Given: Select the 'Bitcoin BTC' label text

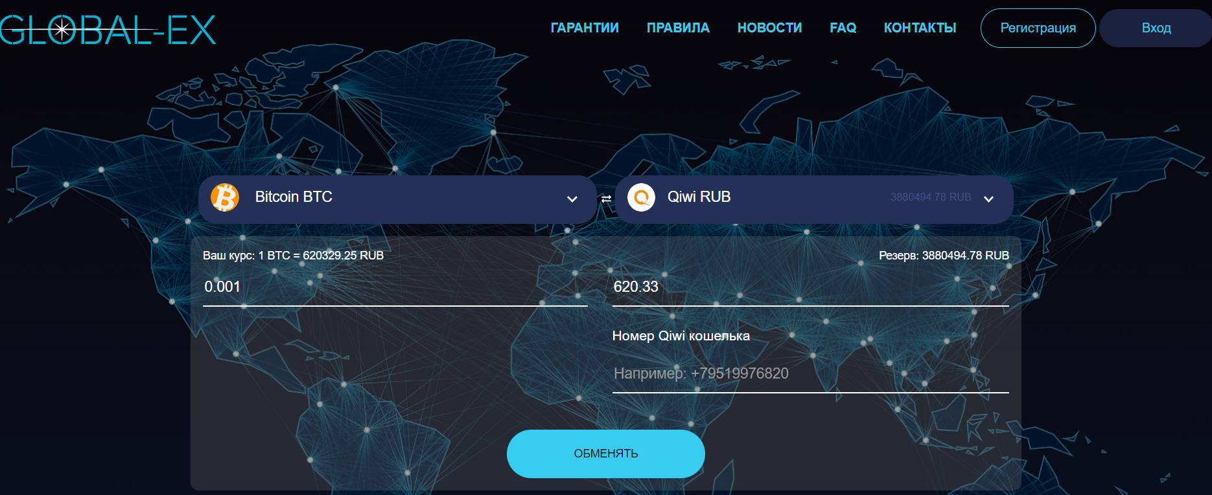Looking at the screenshot, I should 294,197.
